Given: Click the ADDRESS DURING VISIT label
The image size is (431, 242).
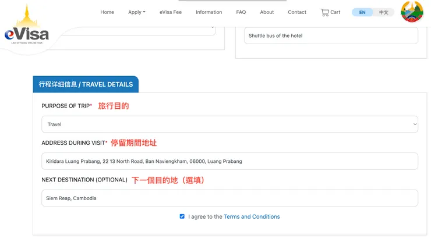Looking at the screenshot, I should coord(73,143).
